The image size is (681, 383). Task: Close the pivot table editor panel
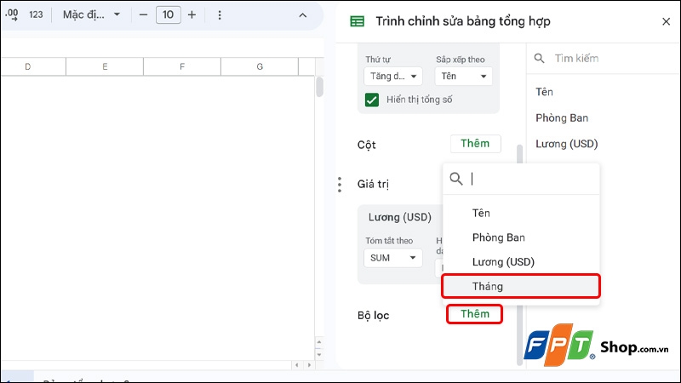tap(666, 21)
